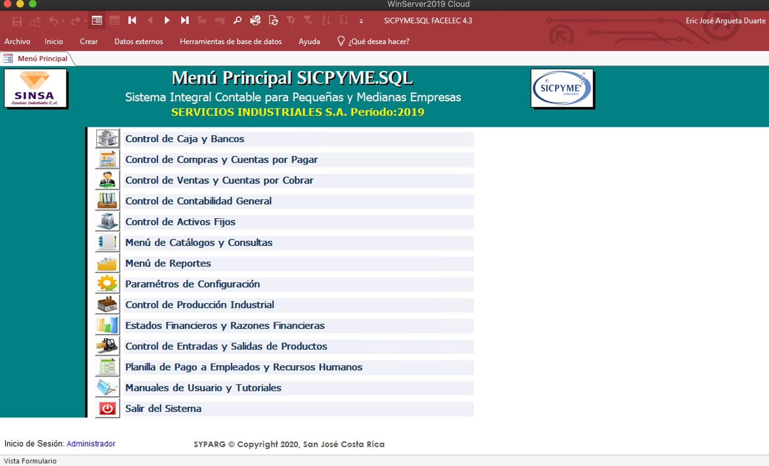Click the Control de Caja y Bancos icon

tap(107, 139)
